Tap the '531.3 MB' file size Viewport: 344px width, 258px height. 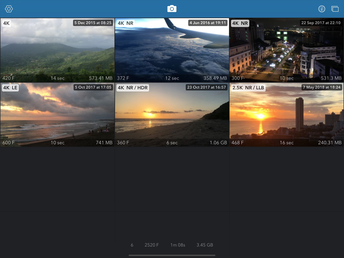[331, 78]
